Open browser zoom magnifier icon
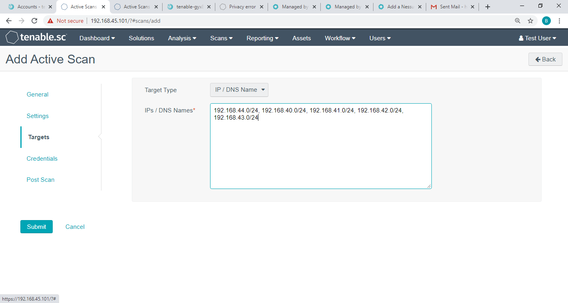Viewport: 568px width, 303px height. tap(518, 21)
